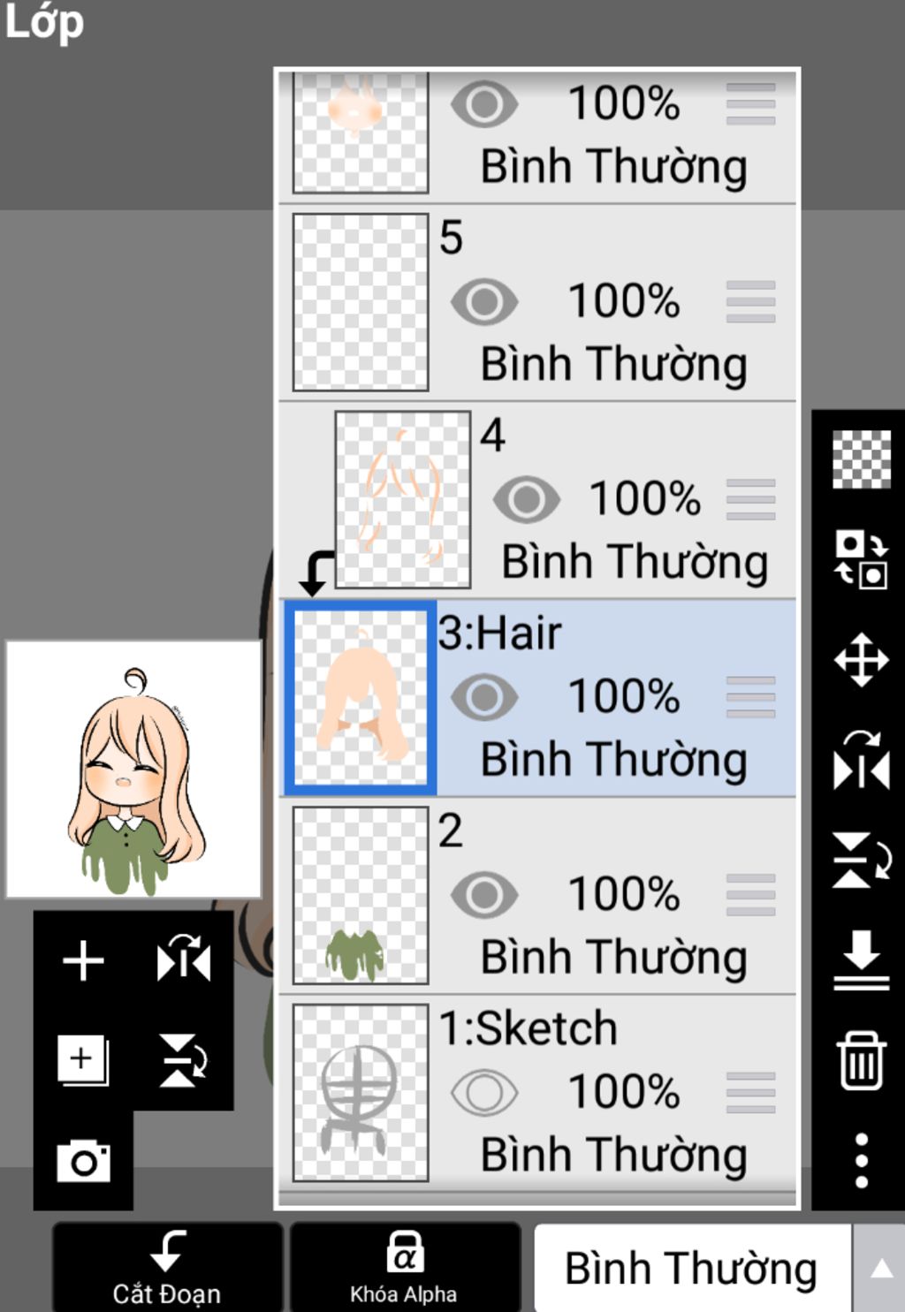Toggle the Khóa Alpha lock button

tap(404, 1268)
